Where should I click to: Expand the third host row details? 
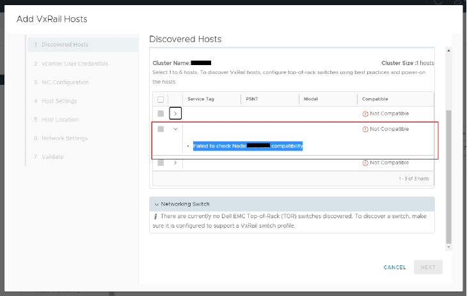tap(175, 163)
